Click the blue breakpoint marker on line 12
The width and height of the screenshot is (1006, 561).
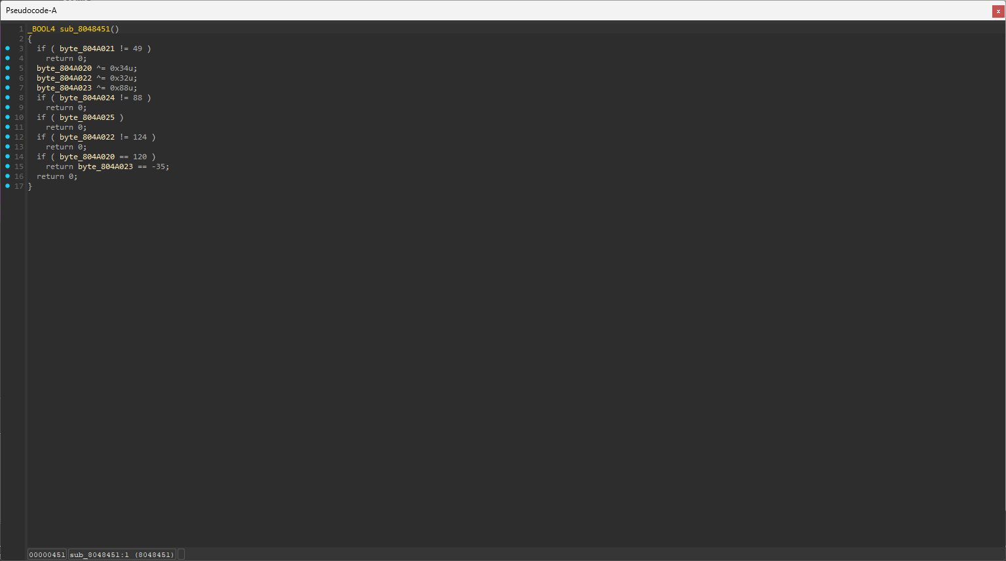coord(8,137)
